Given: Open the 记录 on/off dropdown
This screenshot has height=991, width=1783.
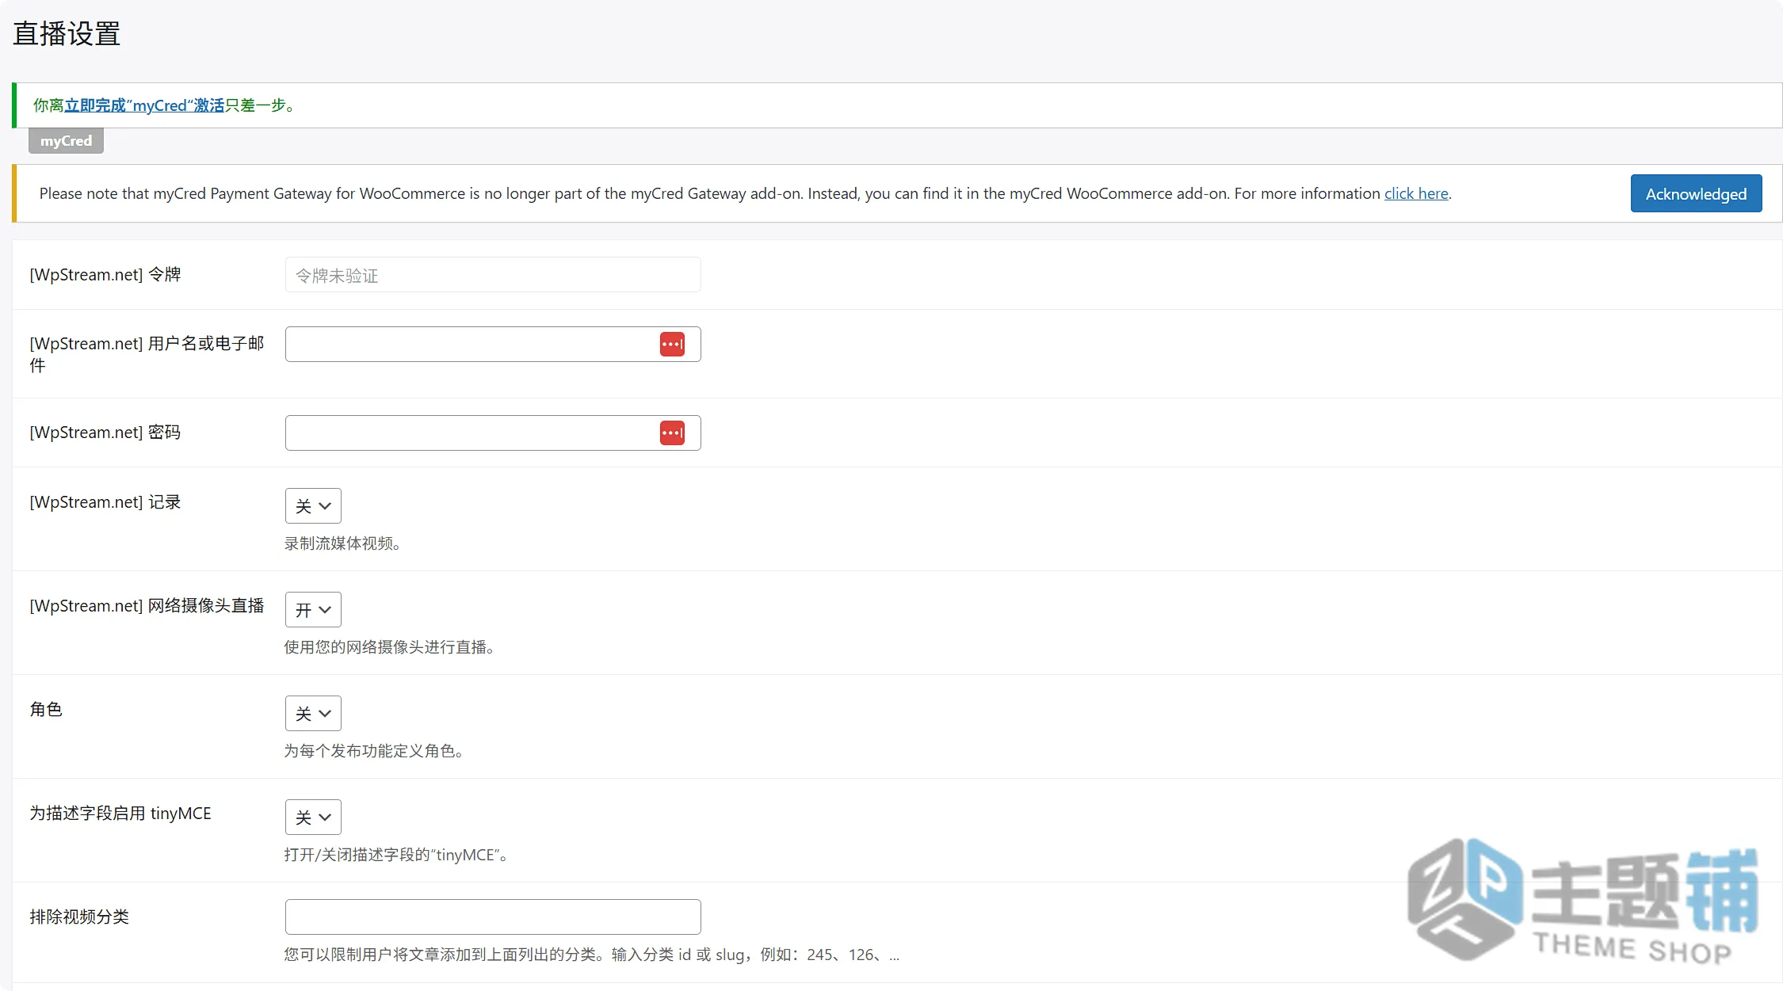Looking at the screenshot, I should coord(313,506).
